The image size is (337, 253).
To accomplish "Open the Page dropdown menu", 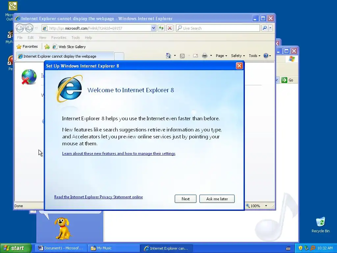I will [221, 56].
